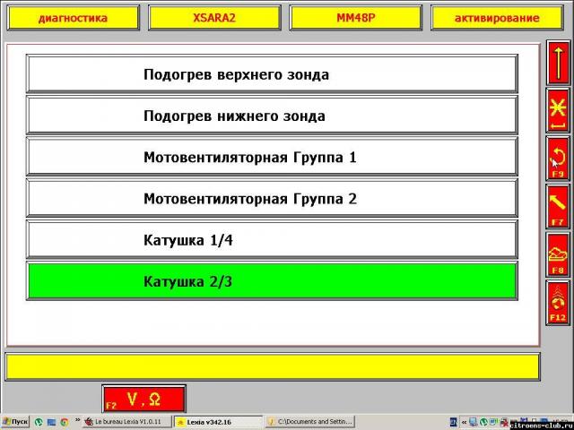Switch to Le bureau Lexia V1.0.11 taskbar window
Image resolution: width=574 pixels, height=430 pixels.
point(127,422)
